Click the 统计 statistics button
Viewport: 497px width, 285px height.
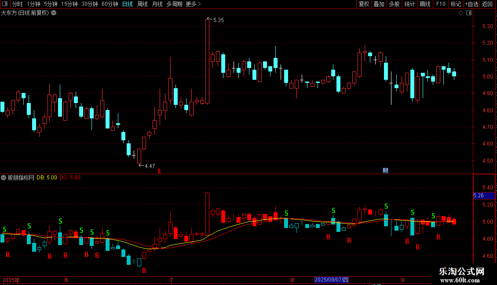click(409, 4)
